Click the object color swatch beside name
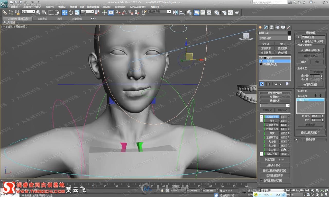This screenshot has height=197, width=329. (x=289, y=33)
